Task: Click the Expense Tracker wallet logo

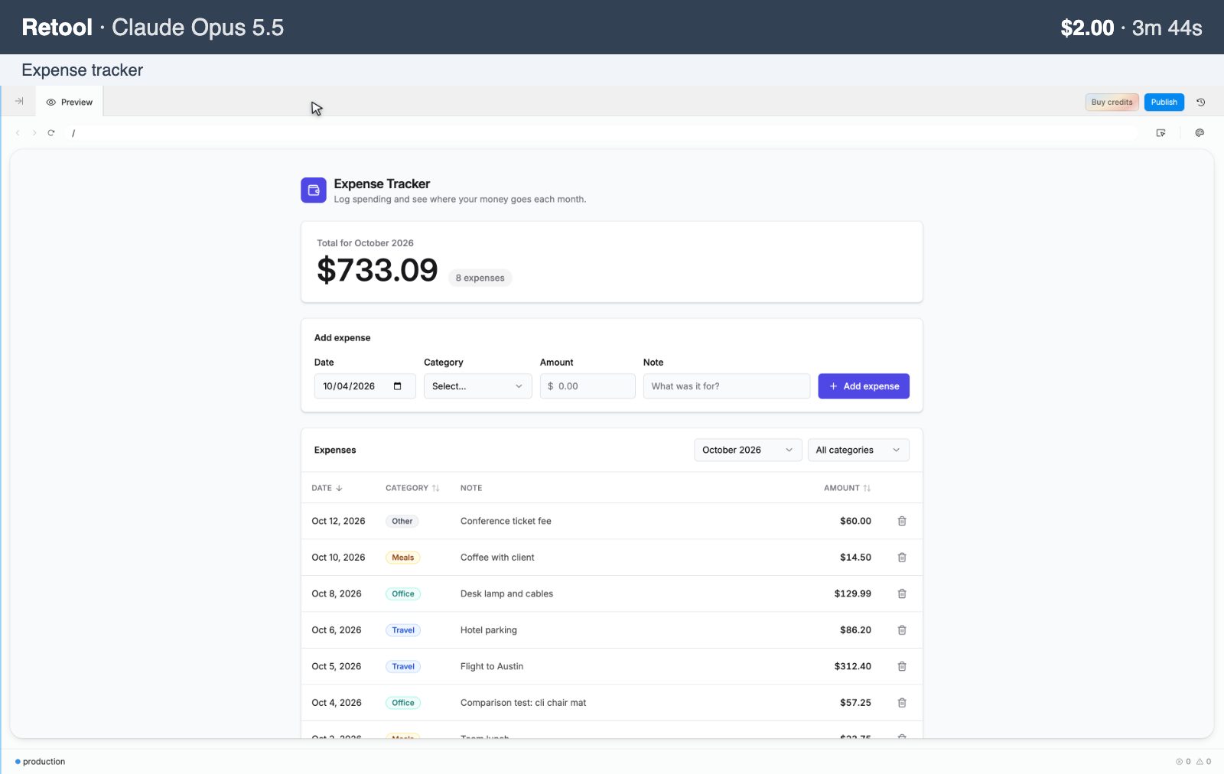Action: pyautogui.click(x=314, y=190)
